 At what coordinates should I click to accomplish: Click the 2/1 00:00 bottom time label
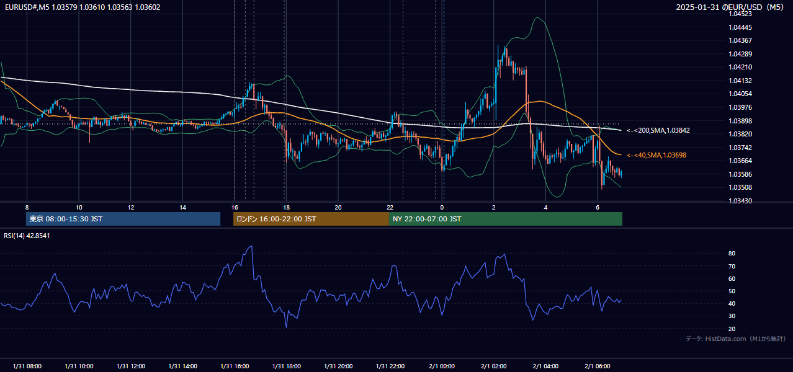coord(442,366)
